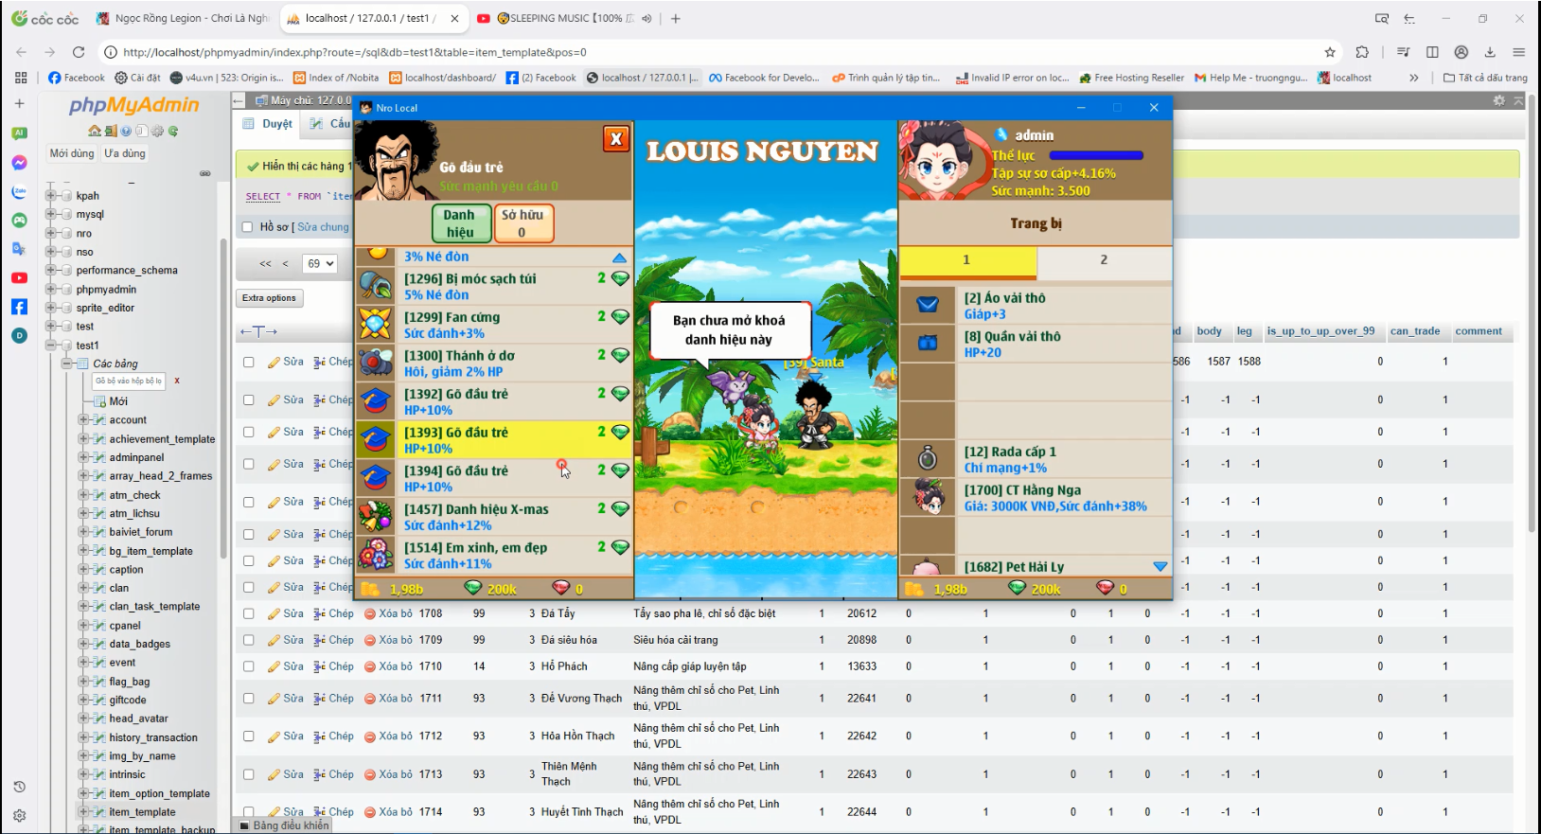The image size is (1541, 834).
Task: Expand the kpah database node
Action: tap(50, 196)
